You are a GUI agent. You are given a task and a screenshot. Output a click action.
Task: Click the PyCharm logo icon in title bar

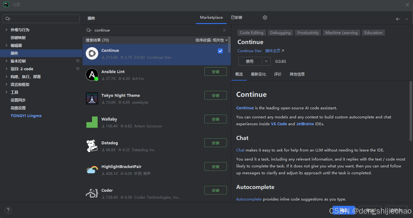click(x=6, y=4)
